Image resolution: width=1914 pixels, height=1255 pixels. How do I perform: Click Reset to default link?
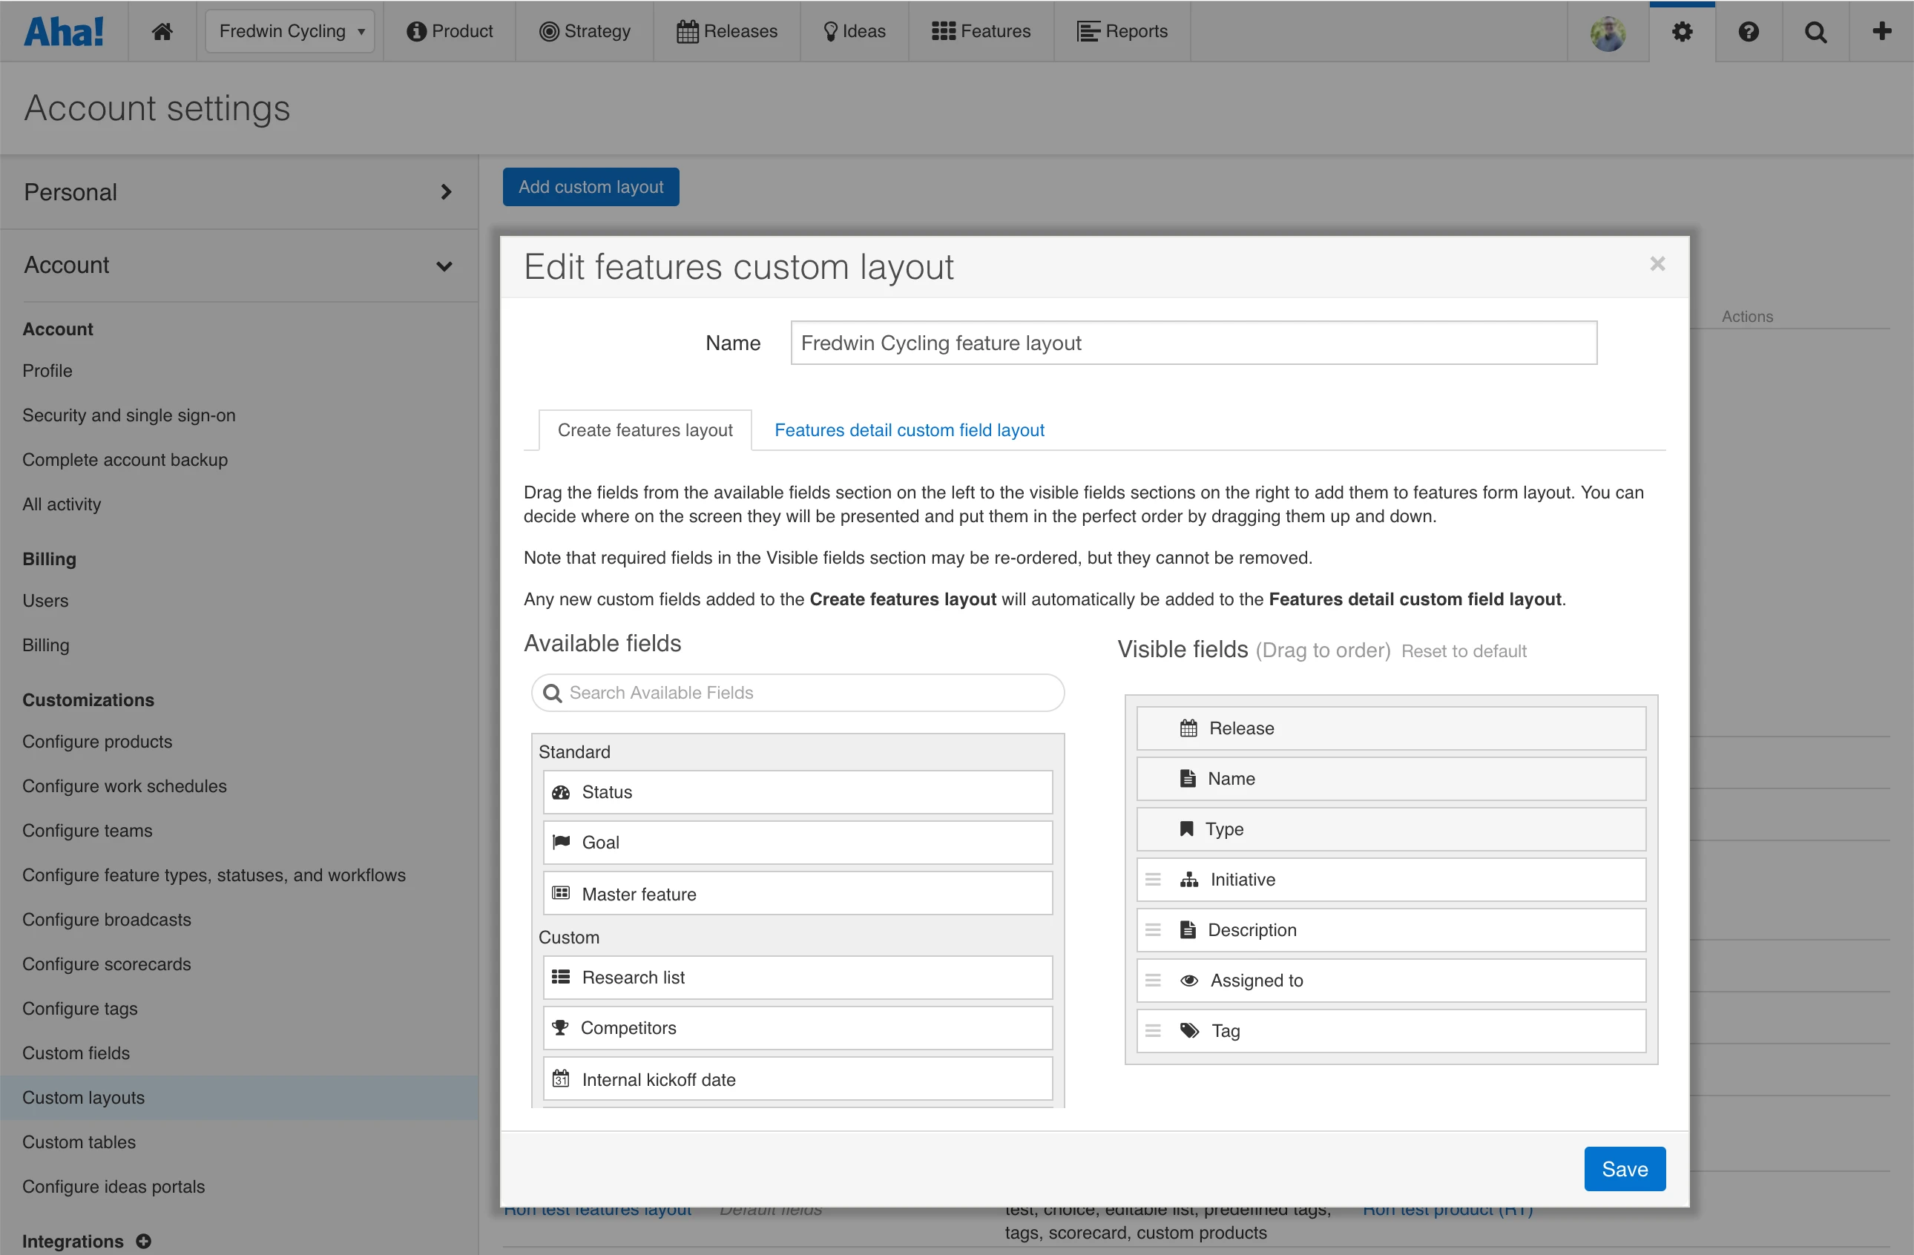(x=1463, y=650)
